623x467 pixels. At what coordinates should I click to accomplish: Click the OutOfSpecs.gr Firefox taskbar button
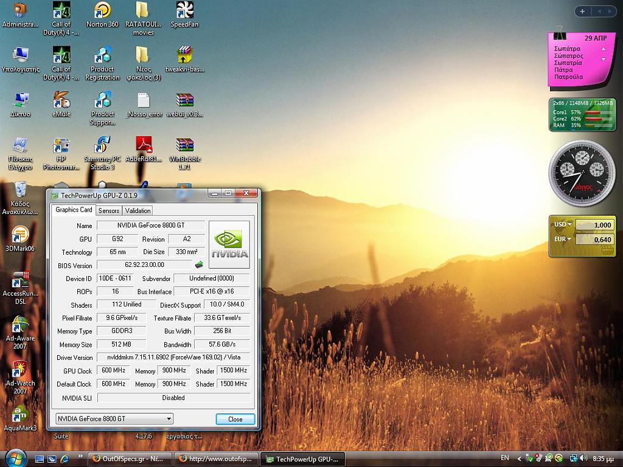128,459
